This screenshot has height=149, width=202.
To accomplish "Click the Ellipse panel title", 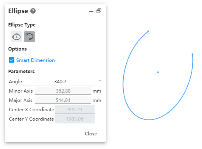I will (18, 11).
